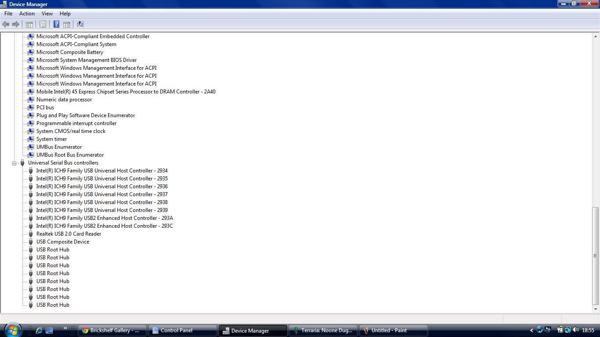The width and height of the screenshot is (600, 337).
Task: Launch Internet Explorer from Quick Launch
Action: 39,330
